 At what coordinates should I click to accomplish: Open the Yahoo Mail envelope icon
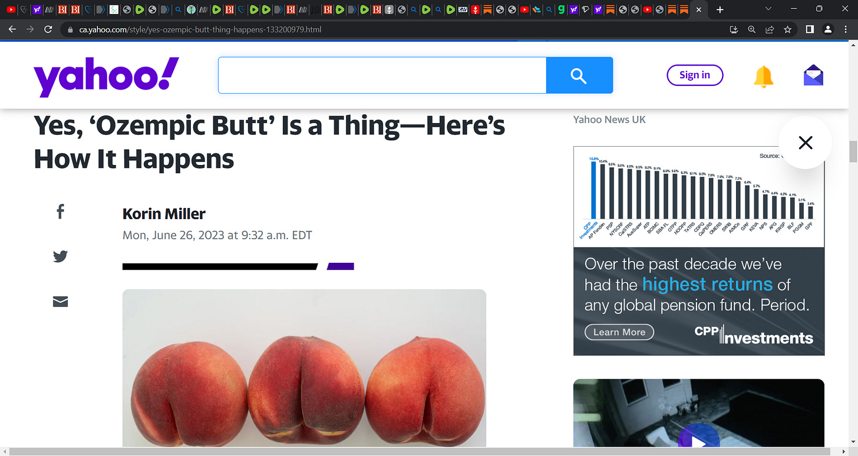pos(813,75)
